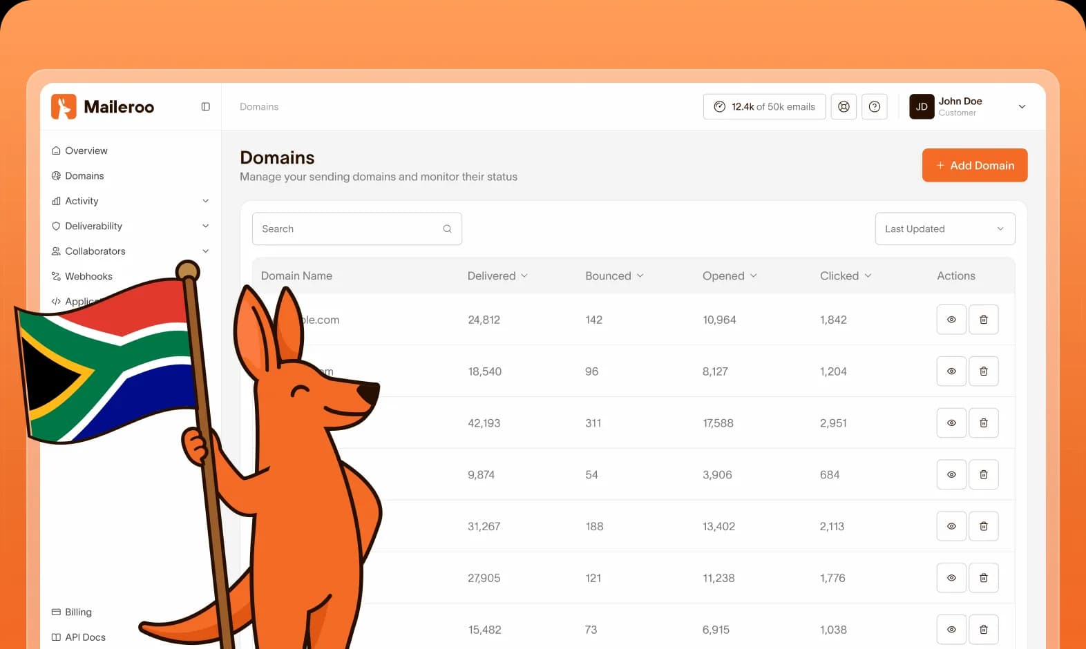Click the Maileroo kangaroo logo icon

[64, 106]
